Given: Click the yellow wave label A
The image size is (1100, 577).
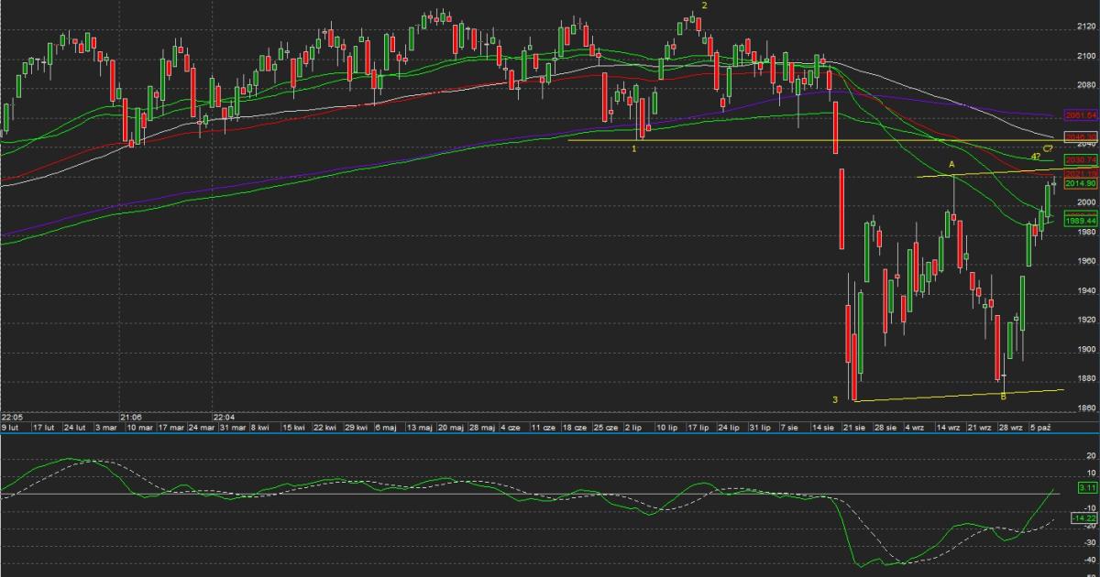Looking at the screenshot, I should [x=951, y=164].
